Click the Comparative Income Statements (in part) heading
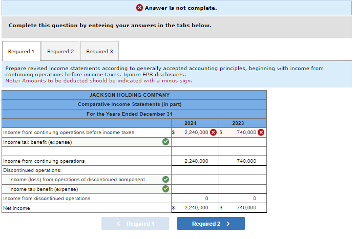This screenshot has height=239, width=357. coord(130,104)
